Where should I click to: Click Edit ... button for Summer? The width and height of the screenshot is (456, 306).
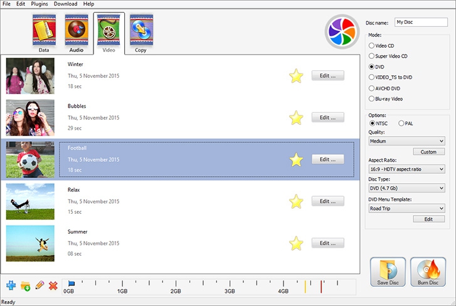click(x=328, y=243)
